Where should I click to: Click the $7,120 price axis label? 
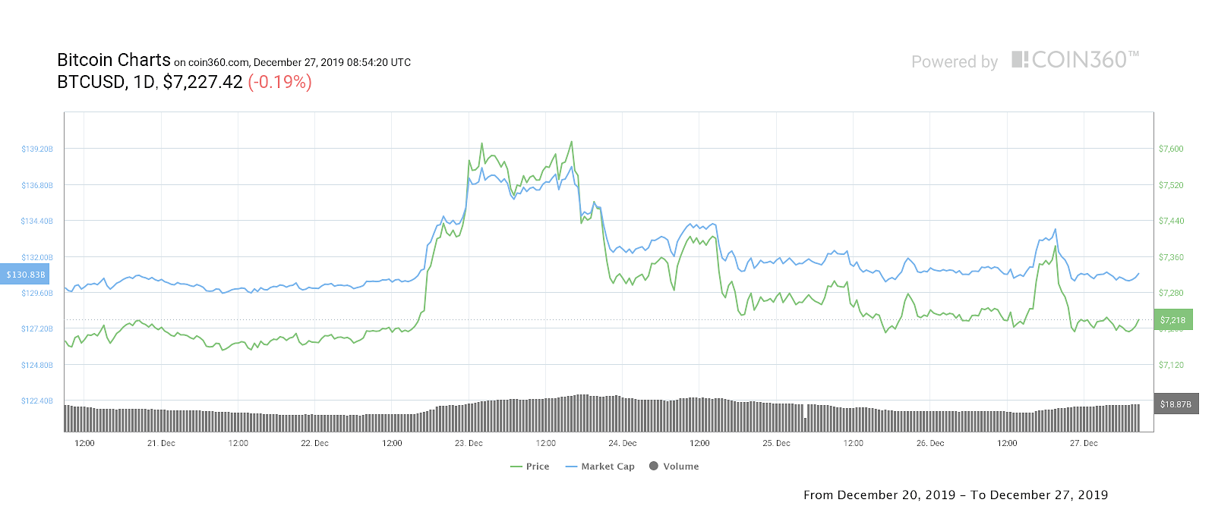[x=1171, y=365]
